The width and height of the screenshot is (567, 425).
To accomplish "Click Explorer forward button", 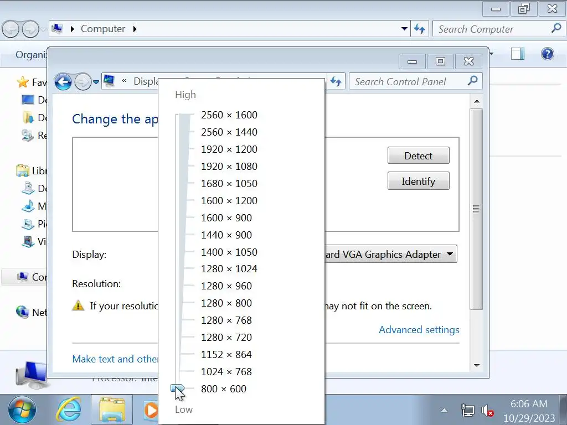I will click(x=30, y=29).
